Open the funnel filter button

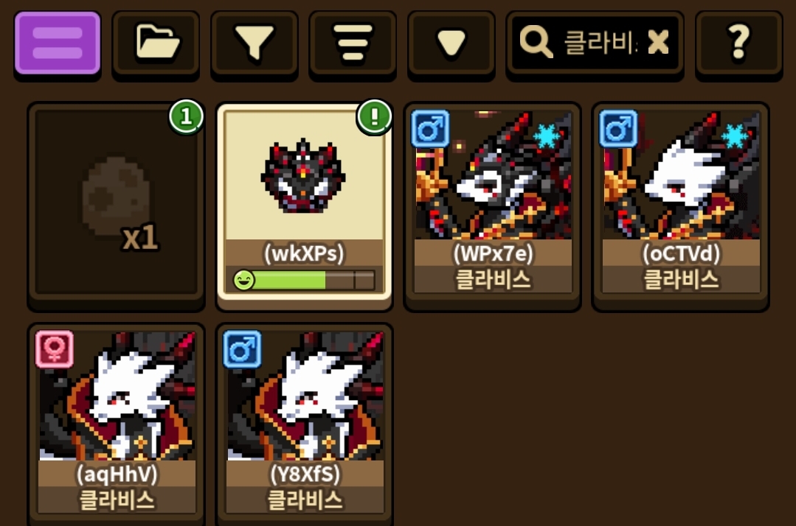click(x=255, y=43)
